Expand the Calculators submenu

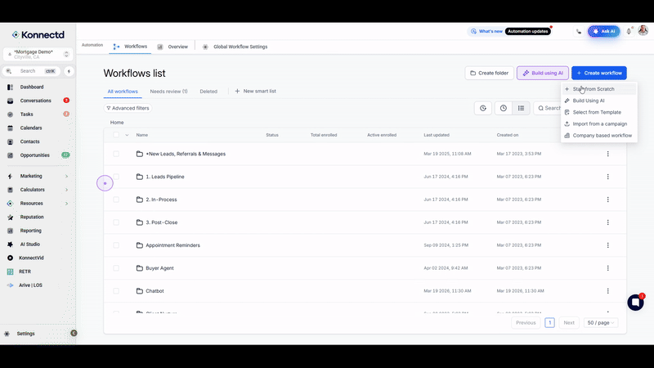(66, 190)
